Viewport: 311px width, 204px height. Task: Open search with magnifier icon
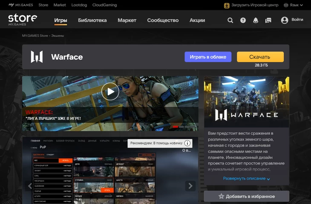click(x=230, y=20)
